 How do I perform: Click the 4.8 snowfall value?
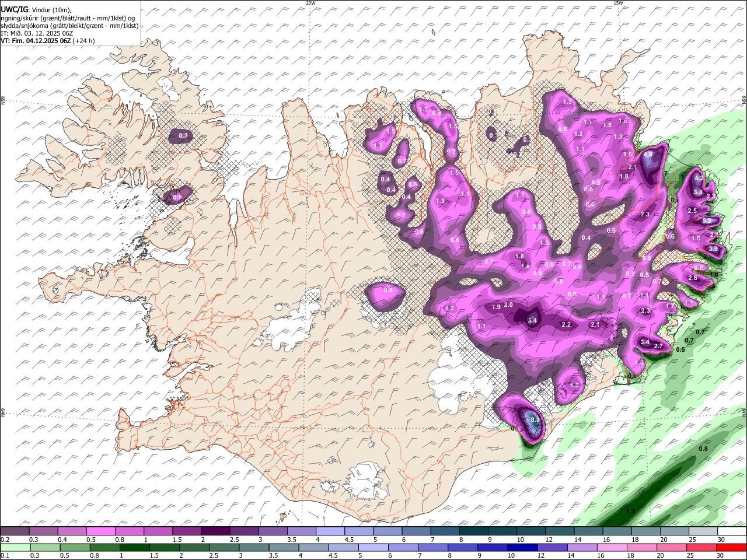click(x=648, y=155)
